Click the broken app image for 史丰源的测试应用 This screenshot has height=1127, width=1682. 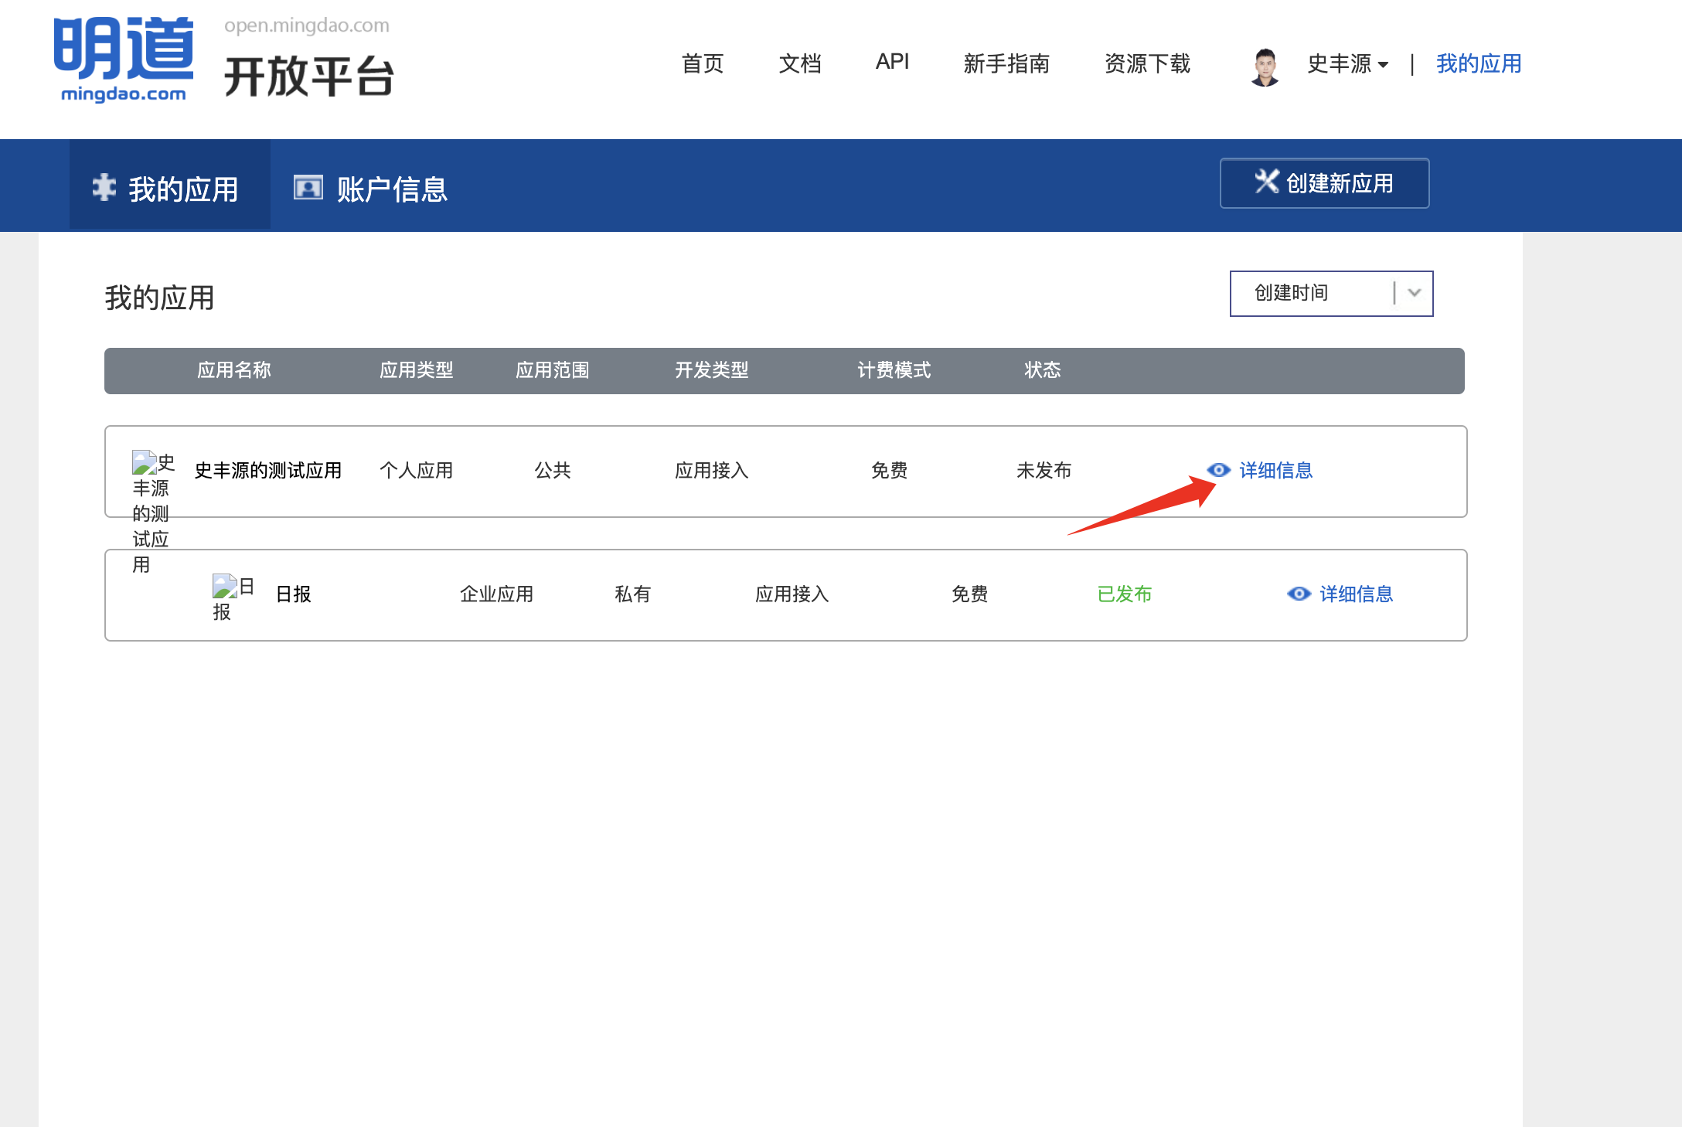pyautogui.click(x=144, y=462)
